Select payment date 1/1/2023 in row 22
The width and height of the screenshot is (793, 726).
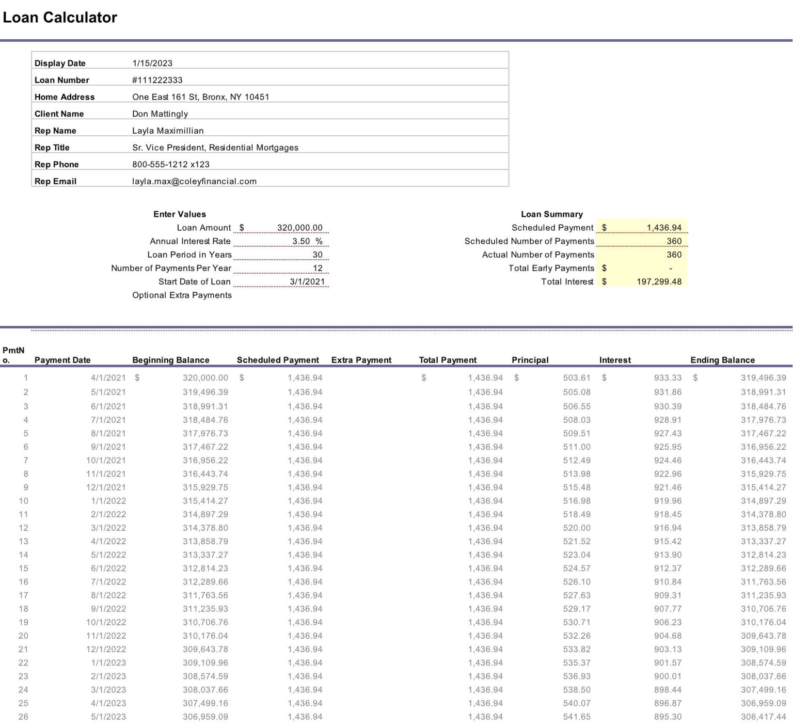tap(108, 662)
